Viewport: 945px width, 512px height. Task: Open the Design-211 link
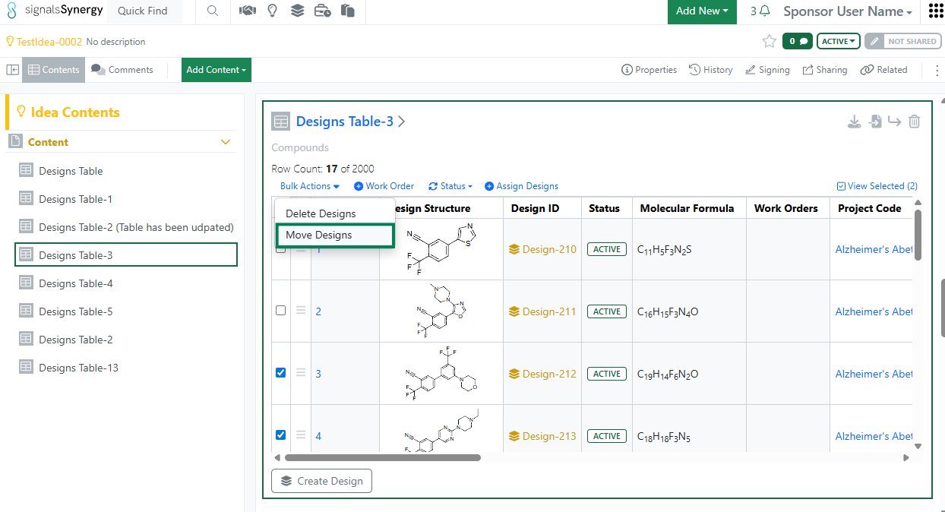[x=548, y=311]
